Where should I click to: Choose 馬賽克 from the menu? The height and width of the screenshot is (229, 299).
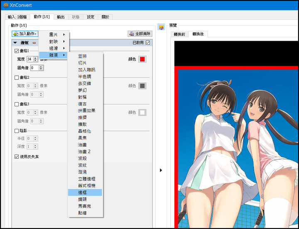85,206
